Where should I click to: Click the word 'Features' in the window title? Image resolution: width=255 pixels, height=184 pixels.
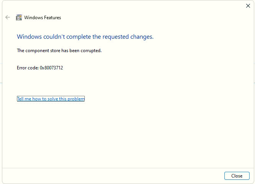coord(52,17)
